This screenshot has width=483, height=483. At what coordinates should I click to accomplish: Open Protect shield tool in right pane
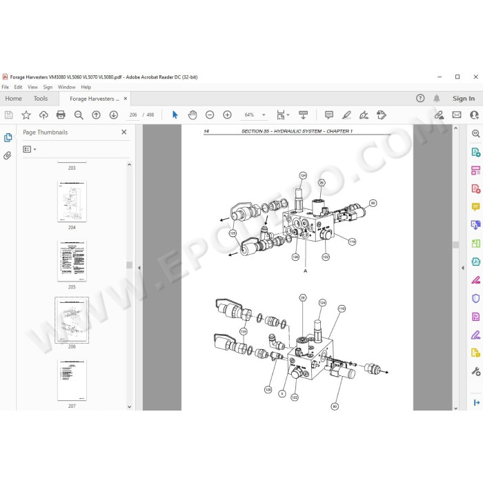pyautogui.click(x=475, y=298)
